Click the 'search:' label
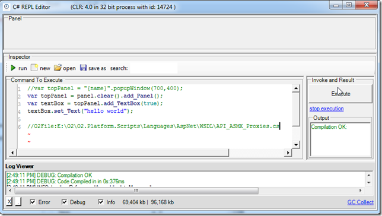Image resolution: width=382 pixels, height=216 pixels. tap(119, 68)
